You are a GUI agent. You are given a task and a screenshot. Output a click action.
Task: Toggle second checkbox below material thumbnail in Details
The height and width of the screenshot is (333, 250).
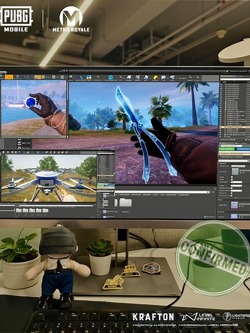(232, 179)
